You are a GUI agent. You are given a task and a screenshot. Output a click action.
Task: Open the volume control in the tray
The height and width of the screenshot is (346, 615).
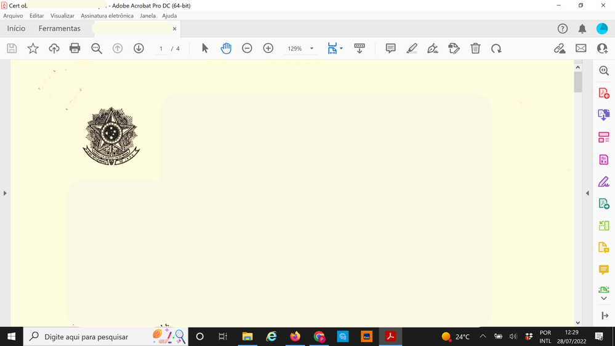[x=513, y=337]
